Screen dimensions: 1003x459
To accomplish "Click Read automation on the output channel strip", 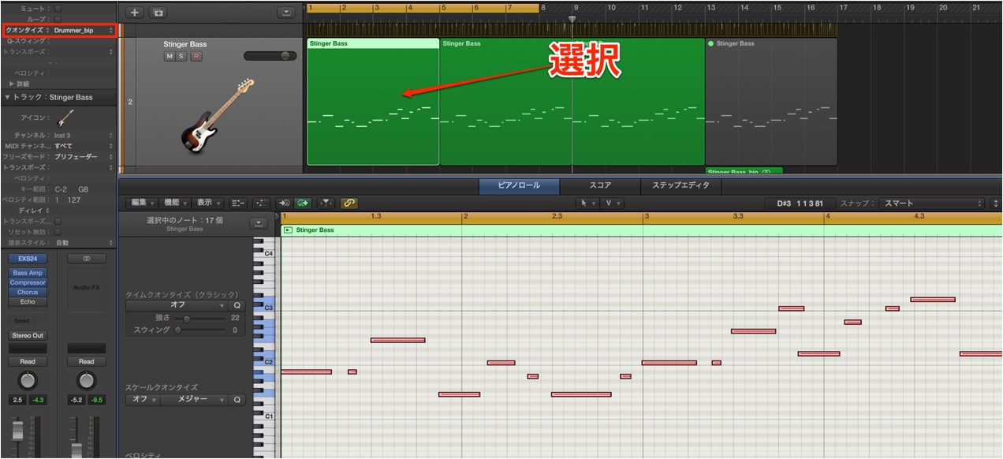I will tap(87, 362).
